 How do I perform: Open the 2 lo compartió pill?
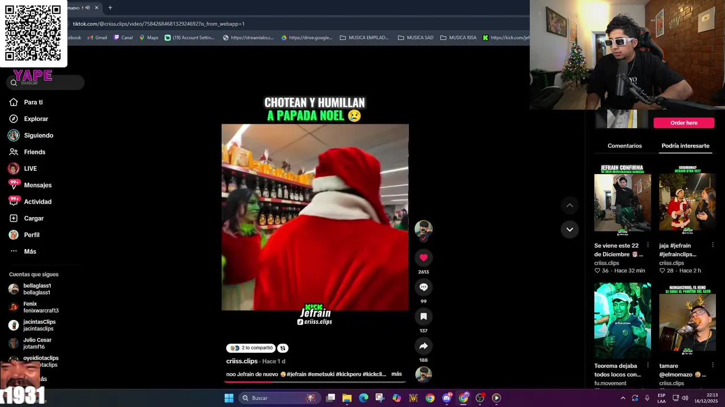point(250,348)
